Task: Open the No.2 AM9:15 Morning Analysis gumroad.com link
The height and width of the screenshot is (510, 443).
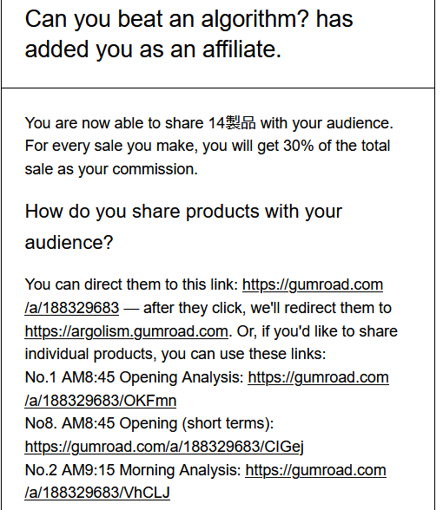Action: (x=315, y=470)
